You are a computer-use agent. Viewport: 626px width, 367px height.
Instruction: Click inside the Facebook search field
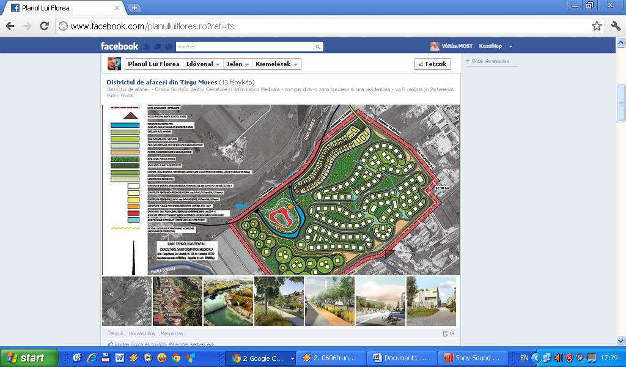245,46
